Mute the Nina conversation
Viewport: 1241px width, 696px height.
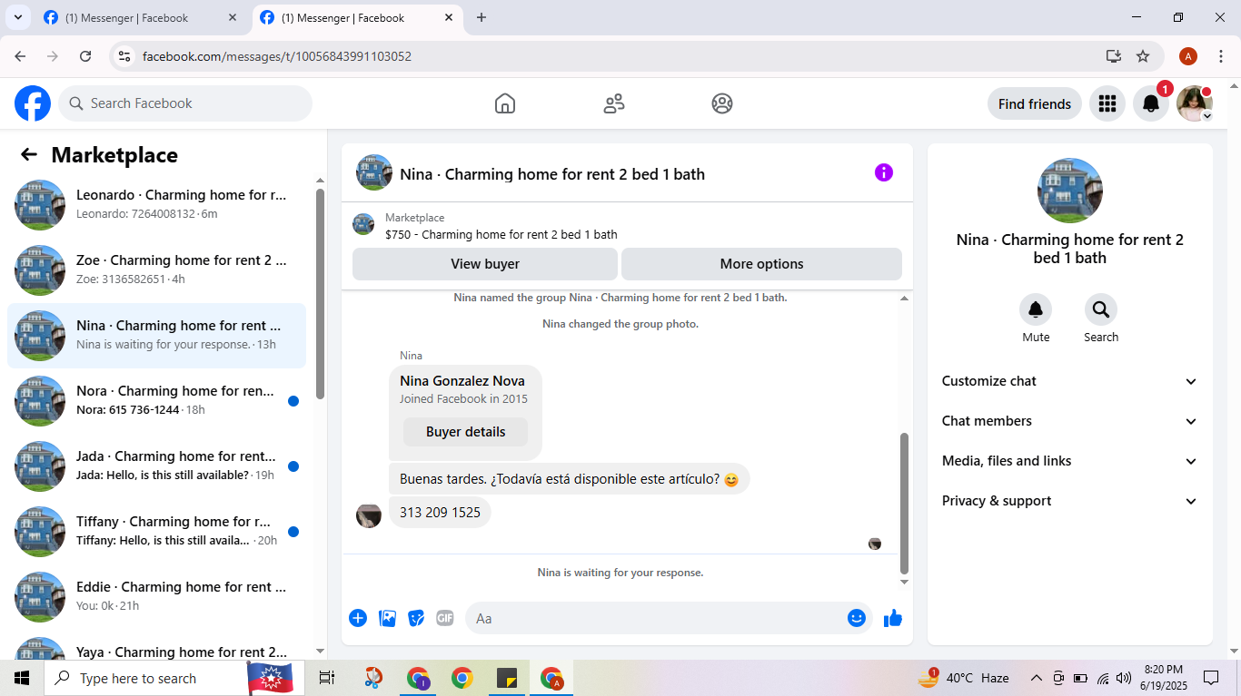click(x=1036, y=310)
